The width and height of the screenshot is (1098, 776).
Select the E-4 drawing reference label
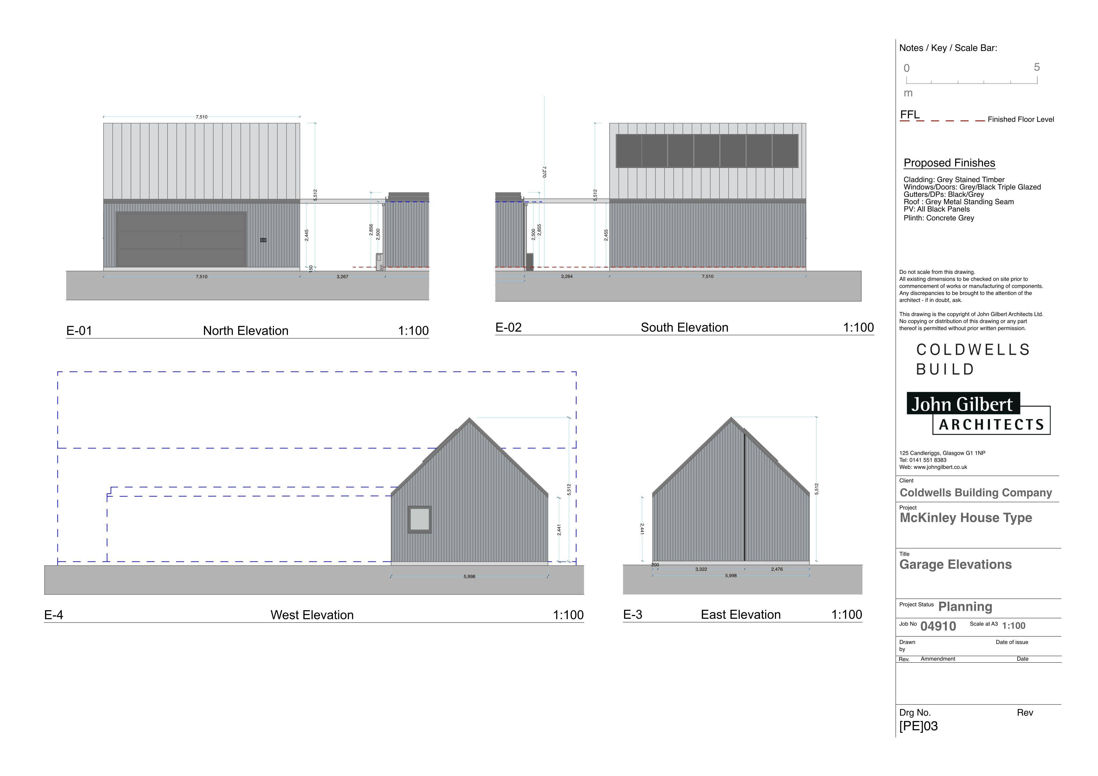click(54, 615)
